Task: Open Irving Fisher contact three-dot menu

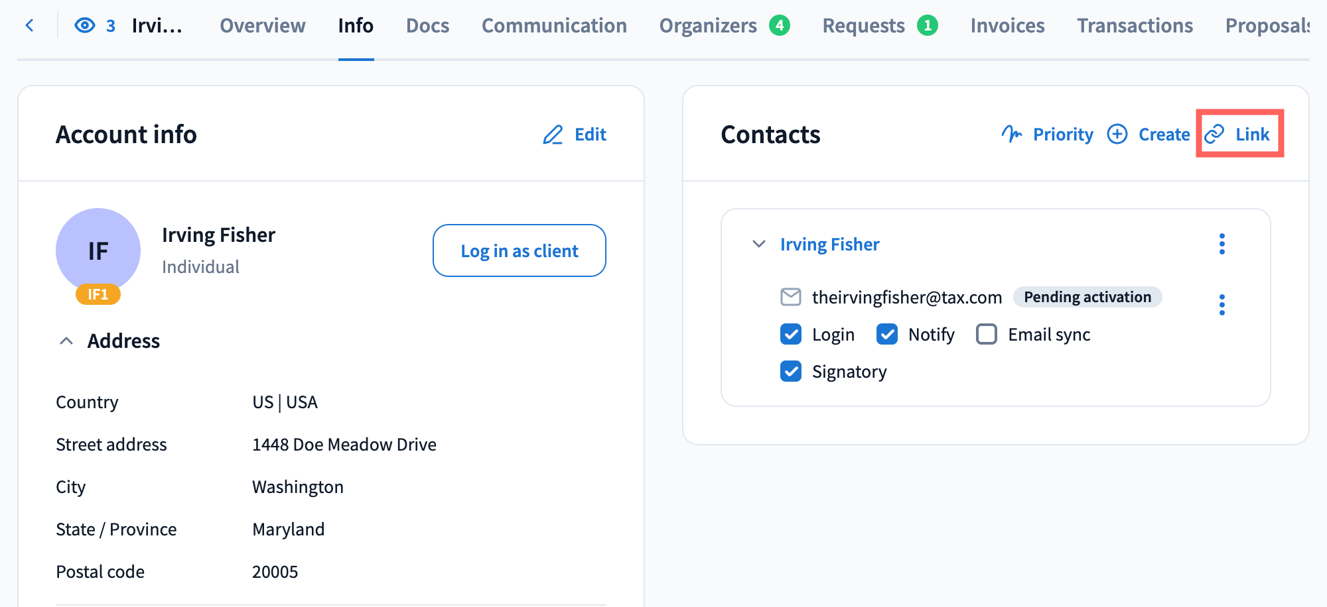Action: coord(1222,245)
